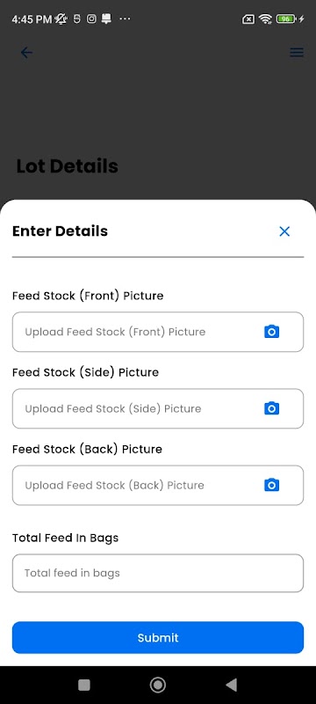Tap the camera icon for Back picture
This screenshot has width=316, height=704.
tap(272, 486)
